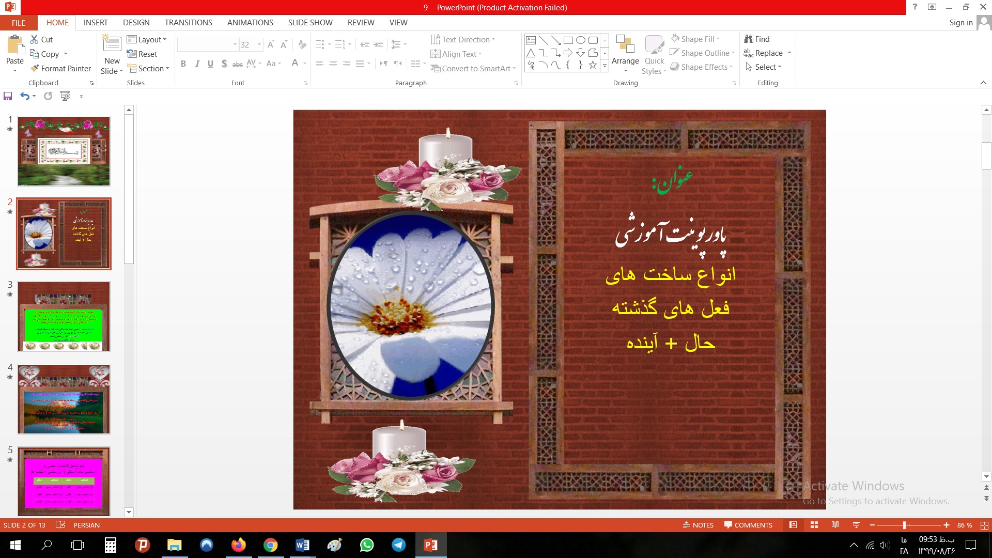Toggle the Comments pane in the status bar
The height and width of the screenshot is (558, 992).
point(748,525)
